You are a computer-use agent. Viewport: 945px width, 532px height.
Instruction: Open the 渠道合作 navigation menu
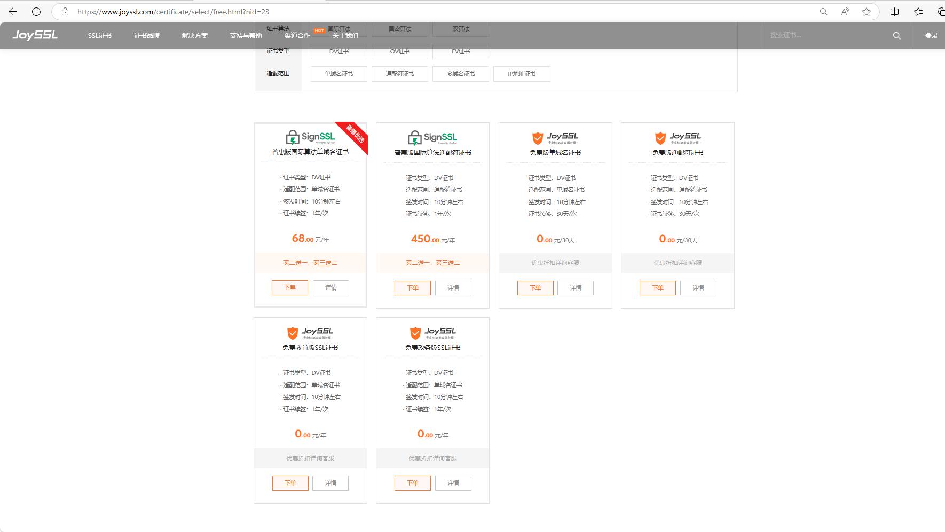297,36
